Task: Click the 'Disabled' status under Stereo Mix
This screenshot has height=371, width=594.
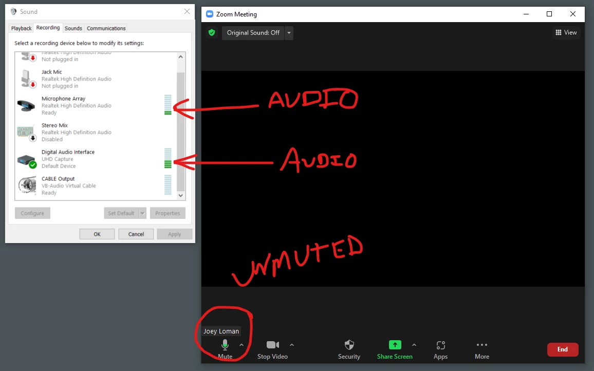Action: pos(52,139)
